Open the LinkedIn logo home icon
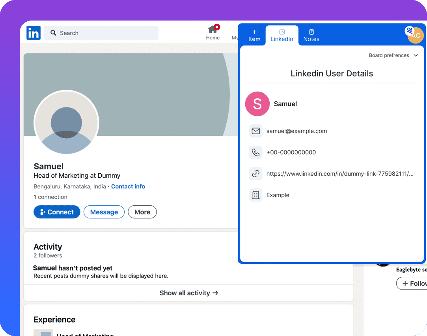Screen dimensions: 427x336 34,33
